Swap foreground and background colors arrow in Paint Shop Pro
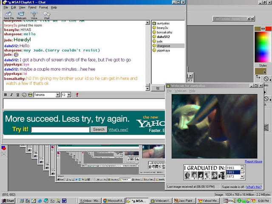272x204 pixels. (x=263, y=29)
